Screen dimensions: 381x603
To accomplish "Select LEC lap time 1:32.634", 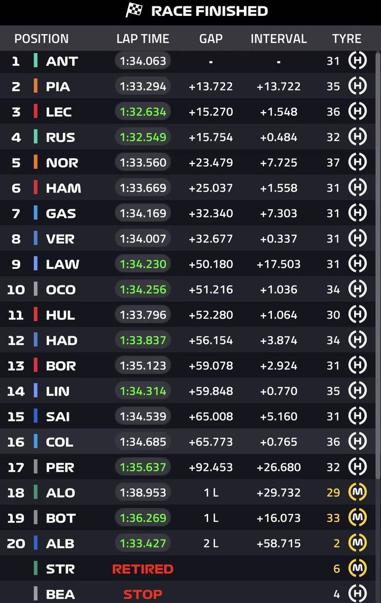I will [143, 112].
